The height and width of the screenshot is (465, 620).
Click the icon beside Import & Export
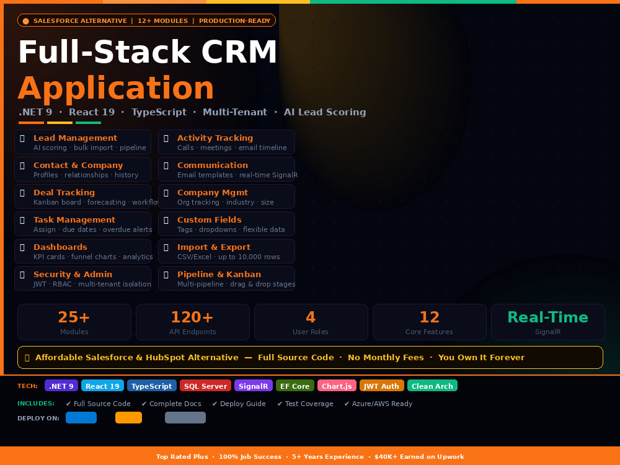(166, 247)
